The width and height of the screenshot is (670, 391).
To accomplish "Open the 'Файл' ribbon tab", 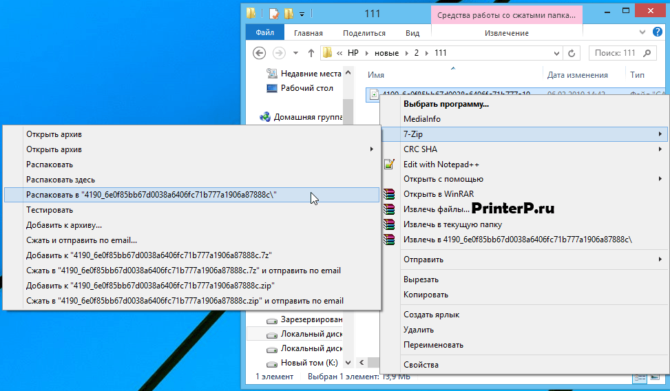I will click(264, 33).
